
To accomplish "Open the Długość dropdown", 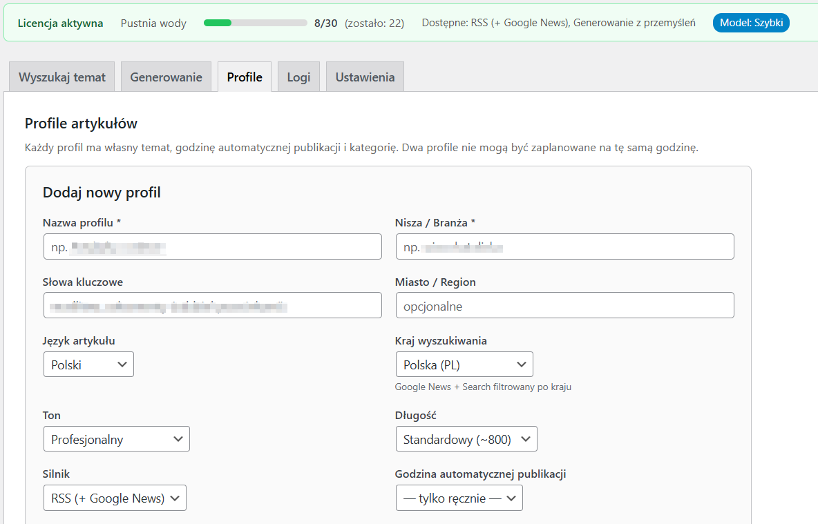I will [466, 439].
